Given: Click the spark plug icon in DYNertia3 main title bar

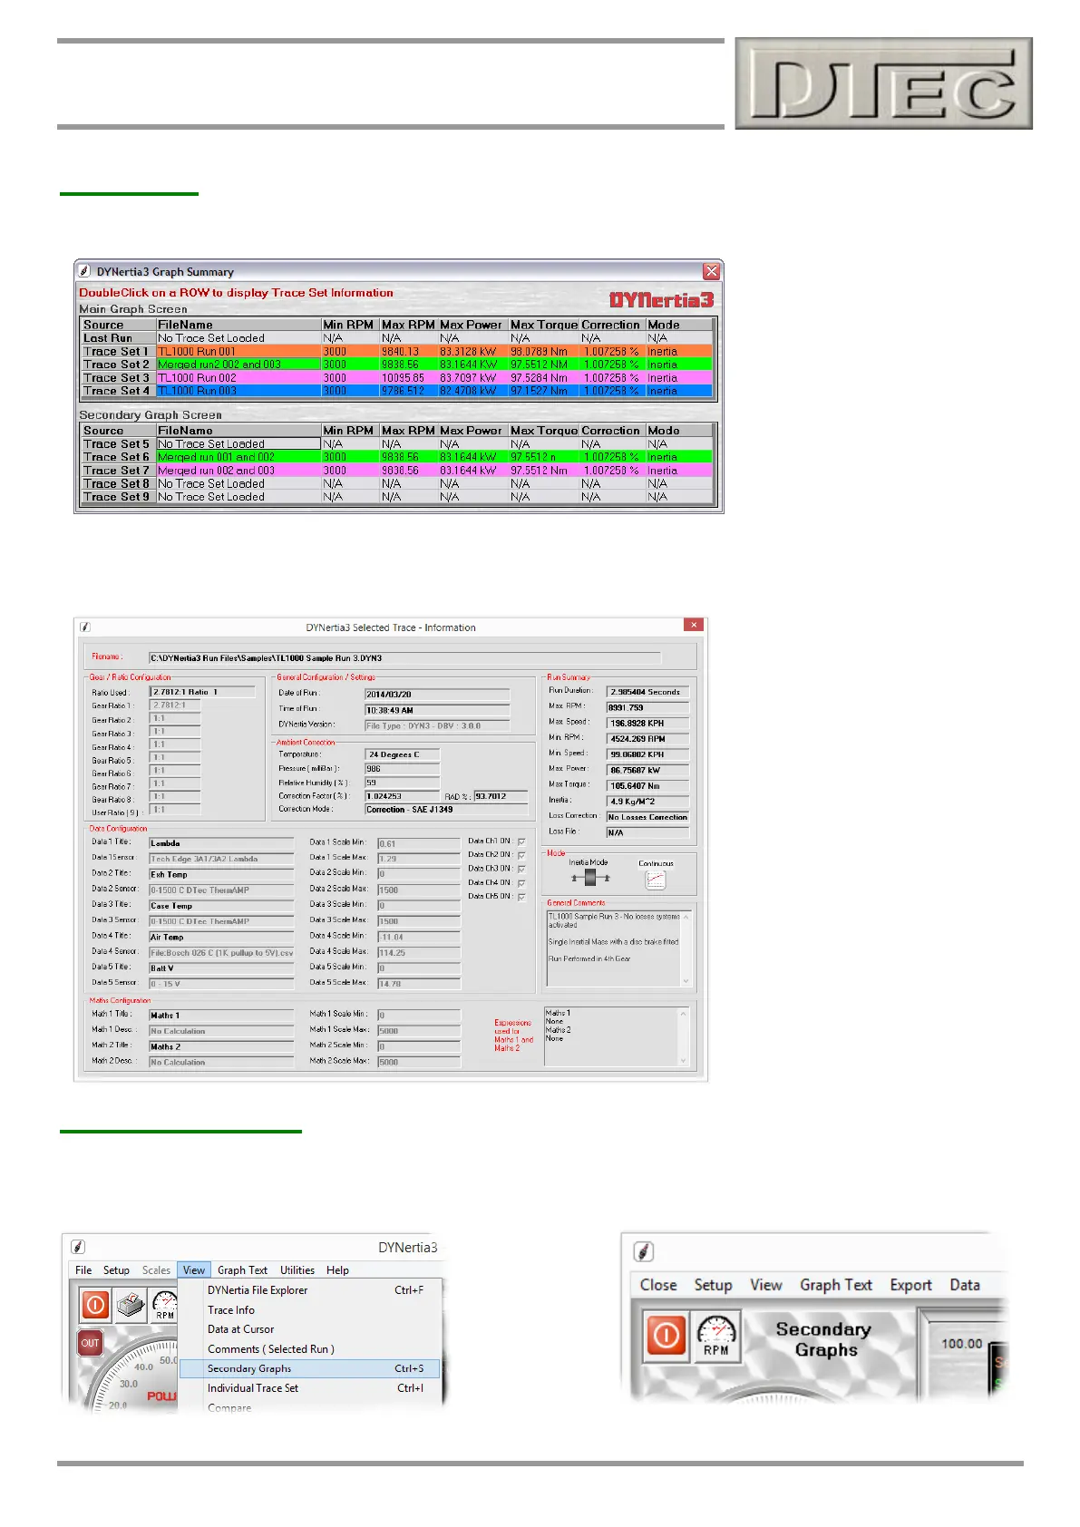Looking at the screenshot, I should (x=78, y=1247).
